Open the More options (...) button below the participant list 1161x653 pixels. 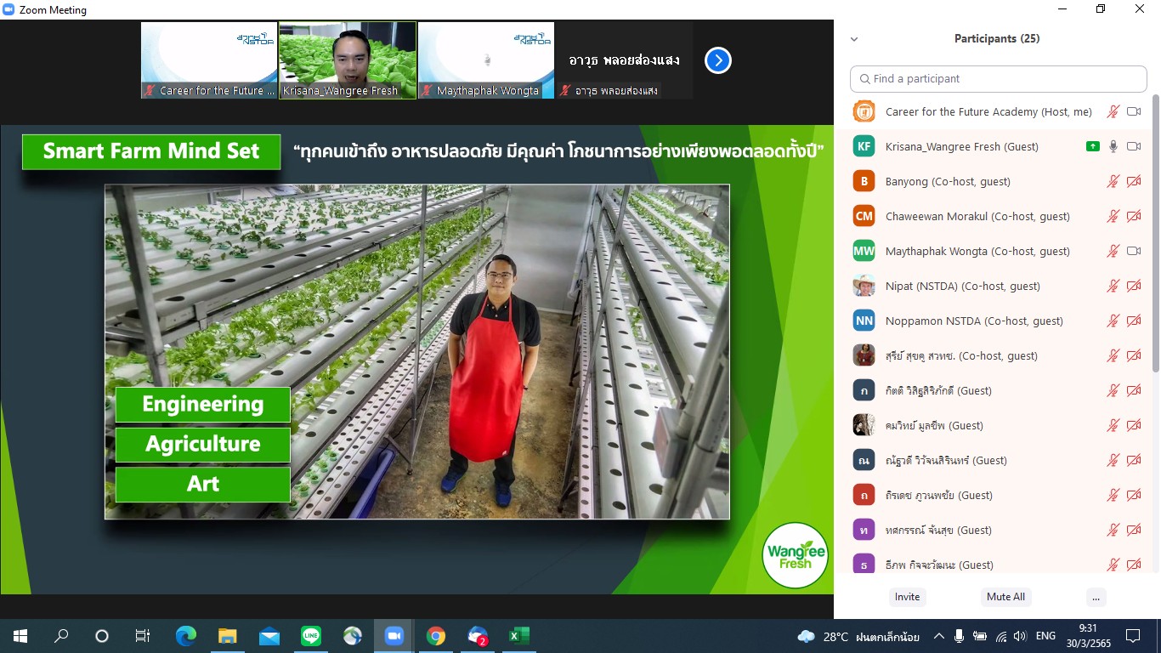click(x=1096, y=597)
